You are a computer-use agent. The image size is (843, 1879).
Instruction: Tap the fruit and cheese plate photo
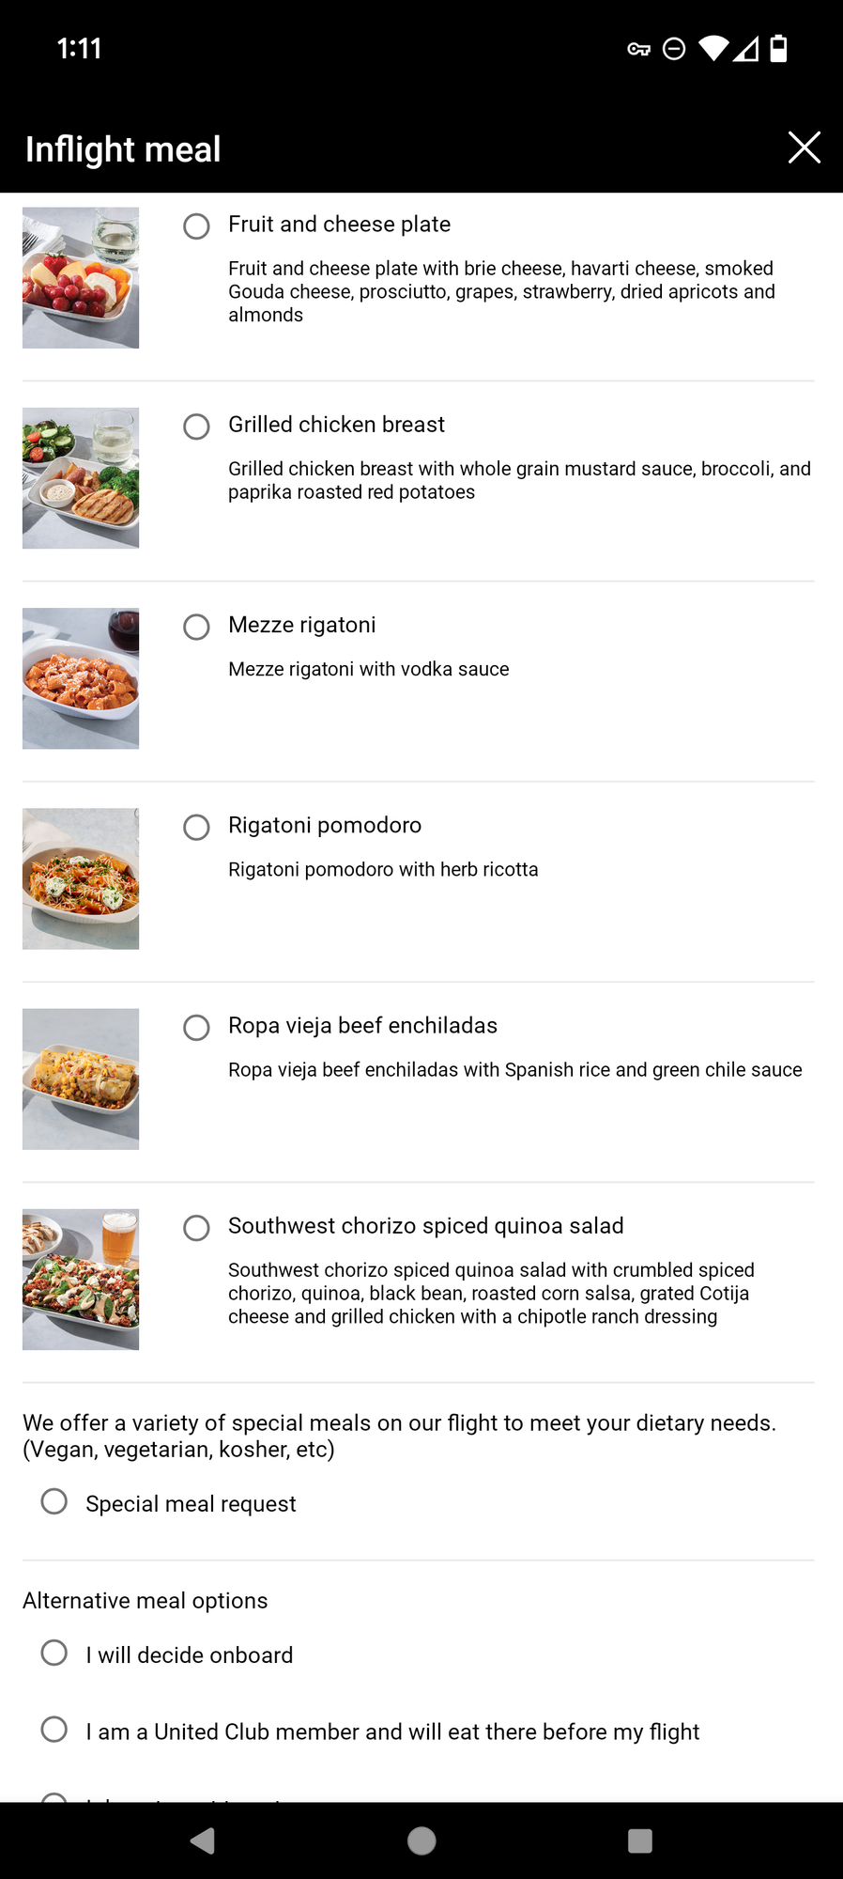pyautogui.click(x=81, y=278)
